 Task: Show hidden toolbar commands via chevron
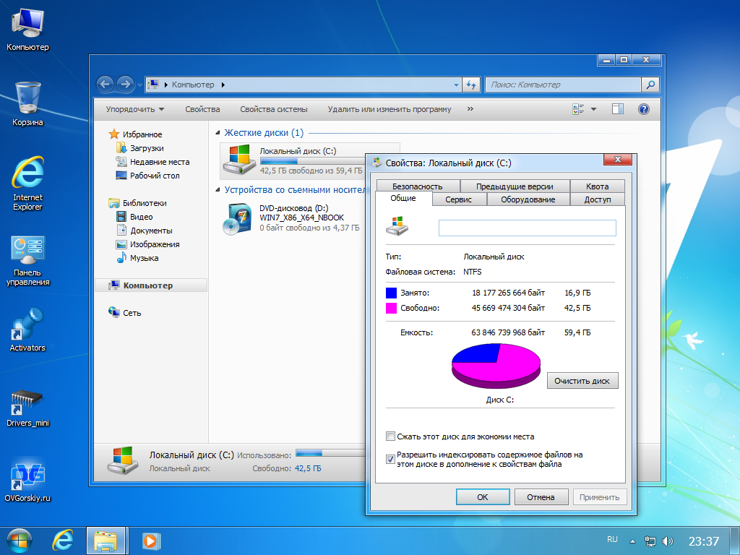(x=470, y=109)
